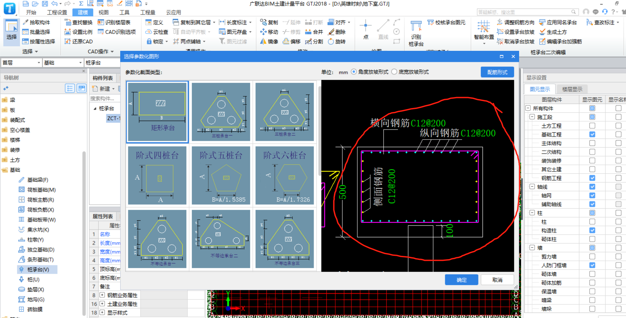Click the 取消 cancel button
Screen dimensions: 626x318
pos(497,280)
